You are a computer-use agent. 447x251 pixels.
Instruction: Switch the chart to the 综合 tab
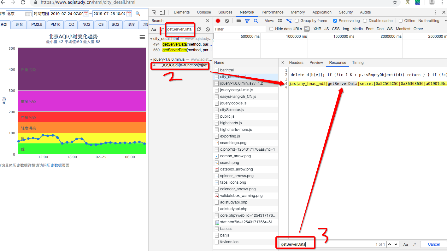[x=19, y=25]
